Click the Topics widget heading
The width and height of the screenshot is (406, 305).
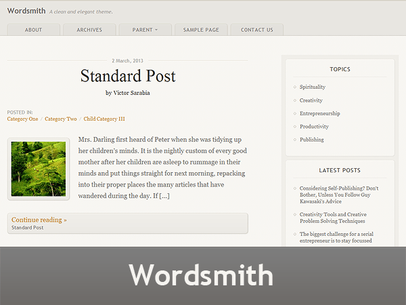340,69
